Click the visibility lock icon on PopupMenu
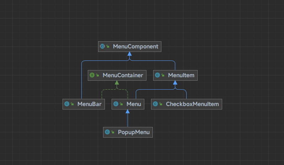This screenshot has width=284, height=165. pyautogui.click(x=112, y=133)
